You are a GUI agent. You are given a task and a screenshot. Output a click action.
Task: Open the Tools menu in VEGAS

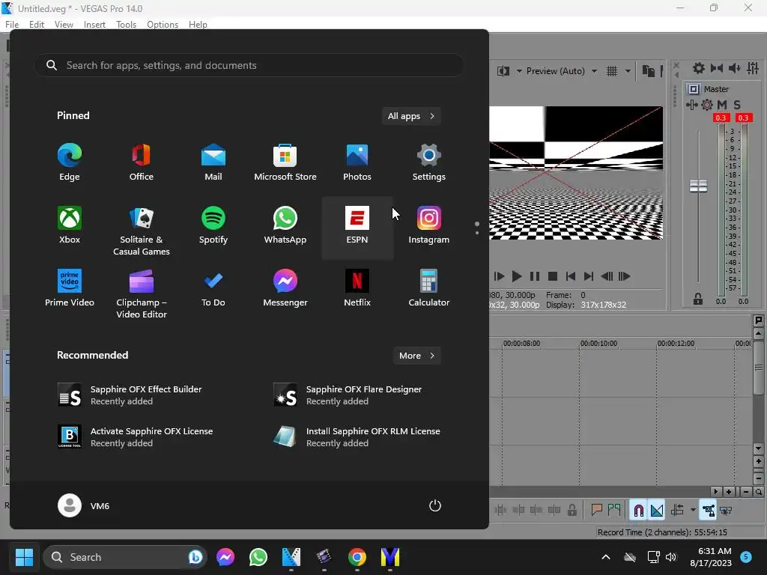click(x=126, y=25)
